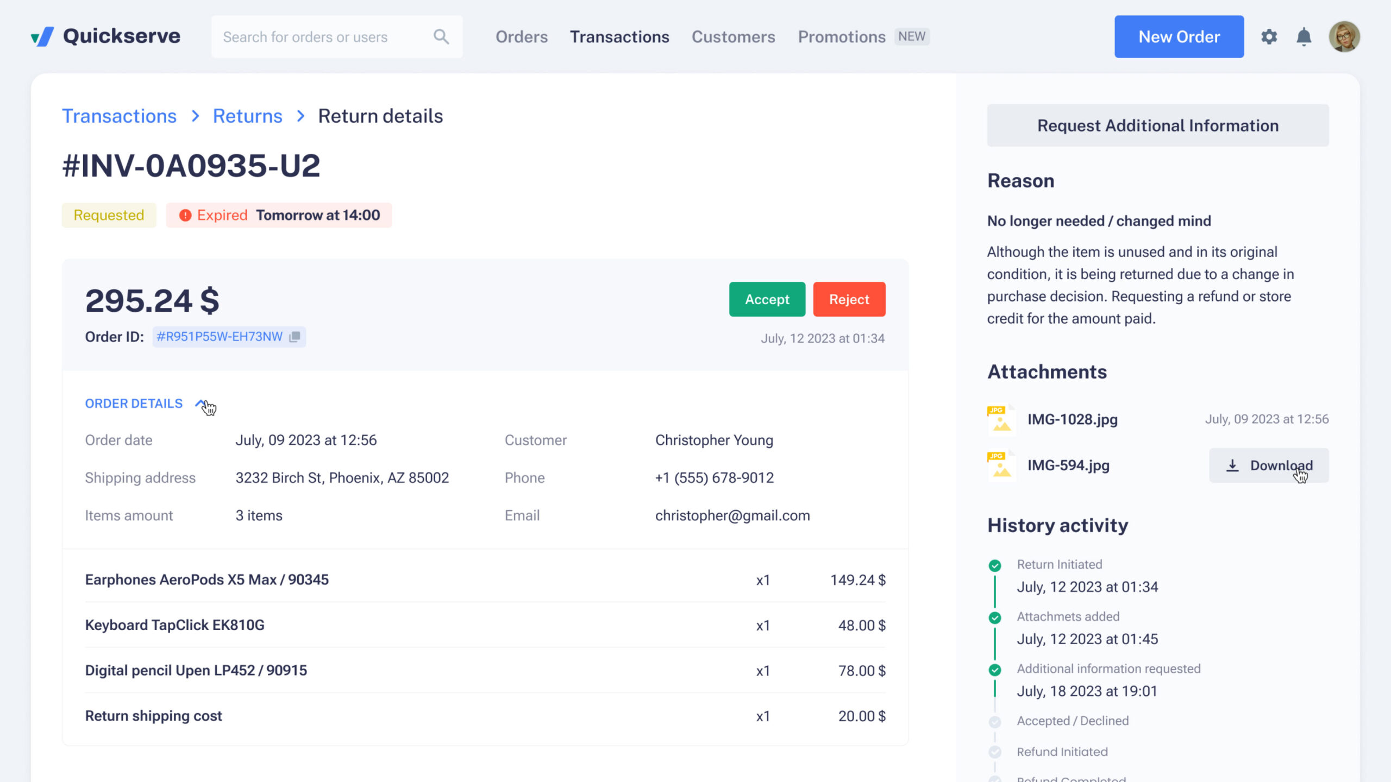Click the Expired alert icon

[x=185, y=216]
